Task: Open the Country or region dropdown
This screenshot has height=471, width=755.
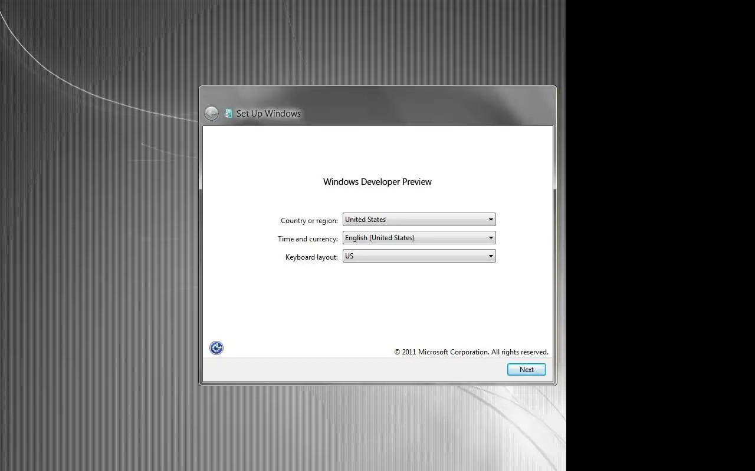Action: click(419, 220)
